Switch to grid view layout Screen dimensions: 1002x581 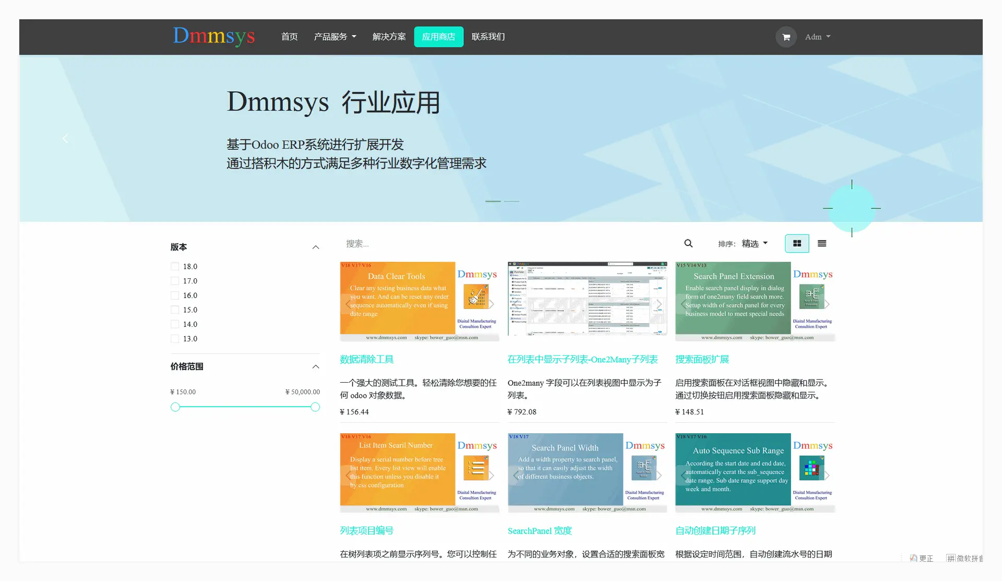tap(797, 244)
